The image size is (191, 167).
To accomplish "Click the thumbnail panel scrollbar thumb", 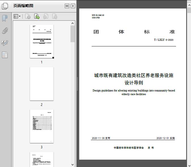I will pyautogui.click(x=73, y=34).
